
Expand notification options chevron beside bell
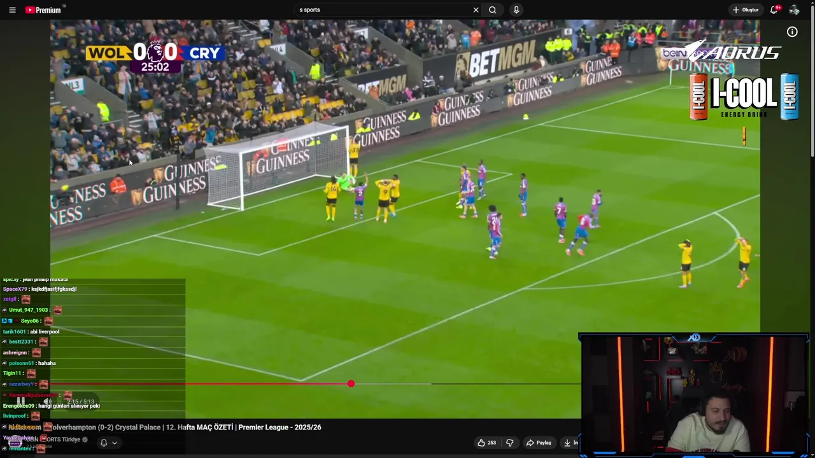tap(115, 443)
